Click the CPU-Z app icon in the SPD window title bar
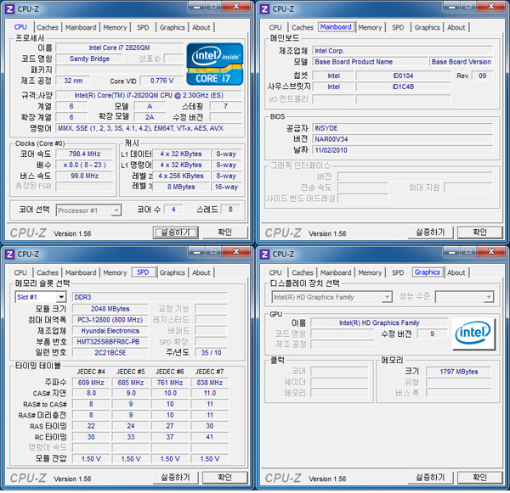Screen dimensions: 510x493 9,255
